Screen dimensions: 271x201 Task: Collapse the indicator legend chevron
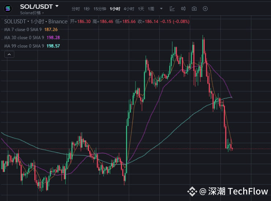point(9,54)
